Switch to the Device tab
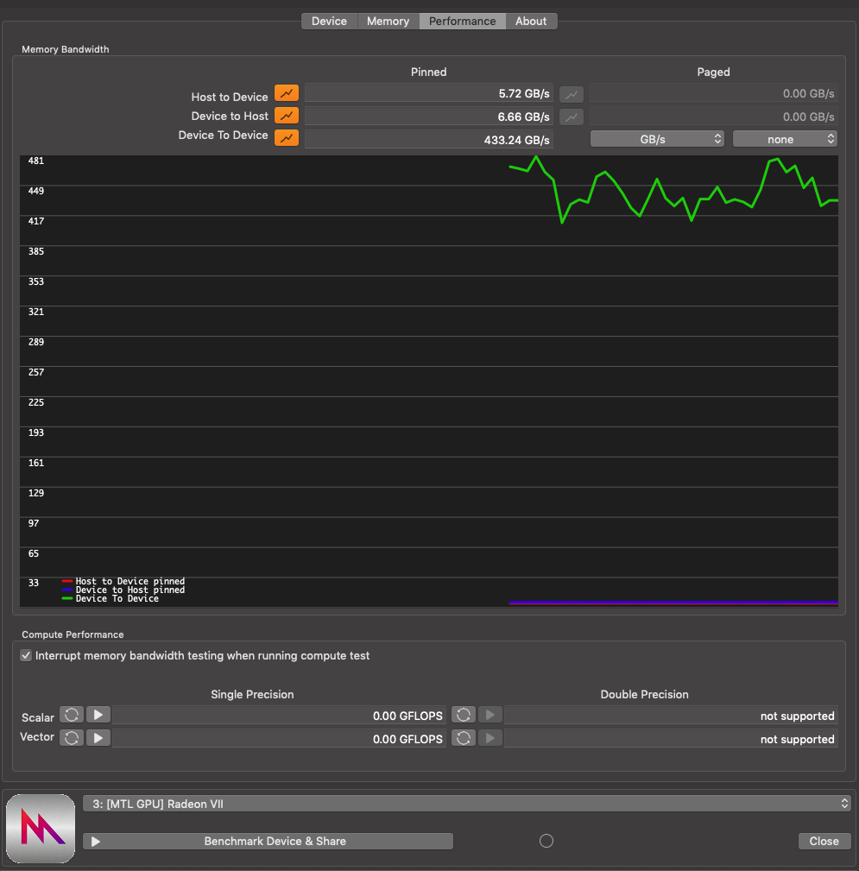Viewport: 859px width, 871px height. (329, 21)
